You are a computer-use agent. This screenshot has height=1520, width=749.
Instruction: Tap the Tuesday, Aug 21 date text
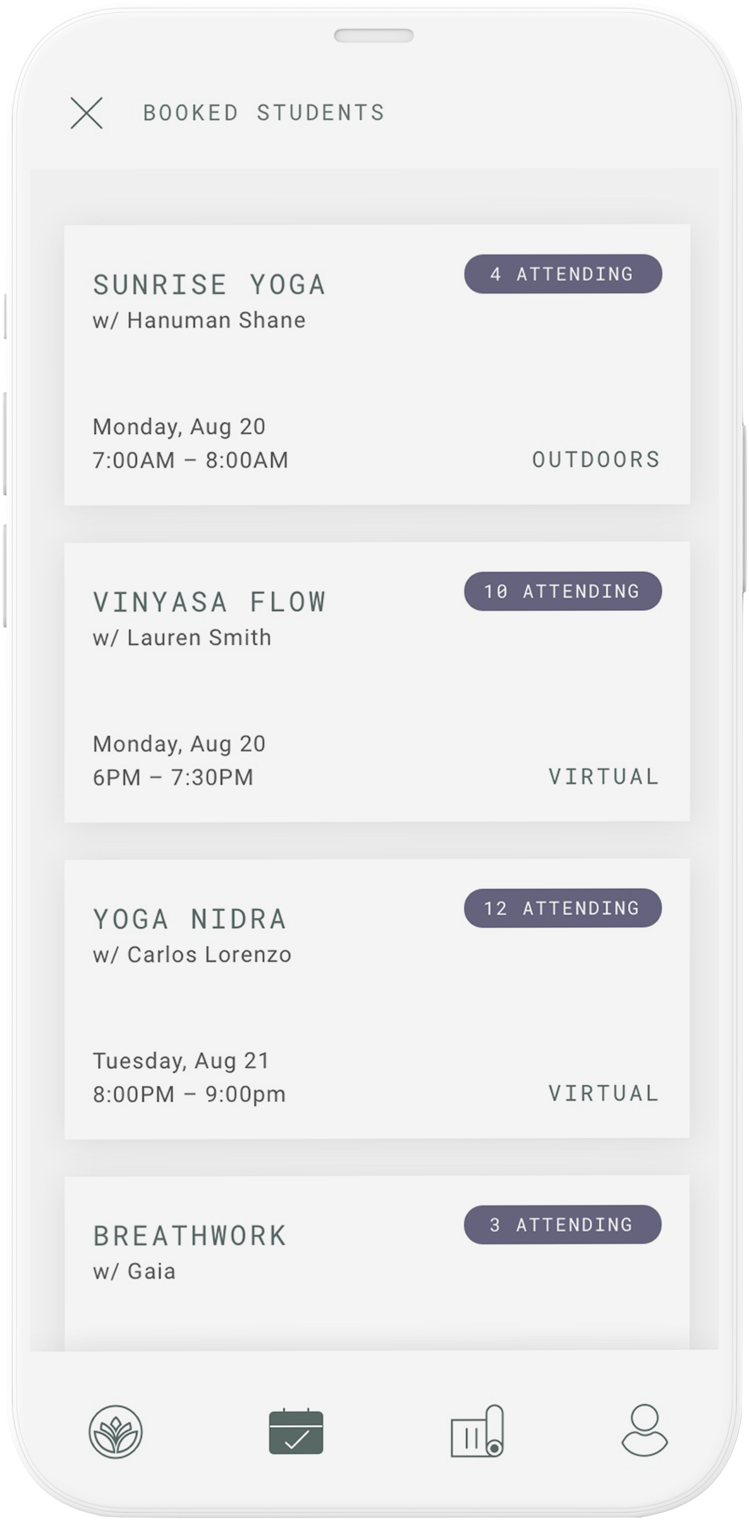click(181, 1061)
